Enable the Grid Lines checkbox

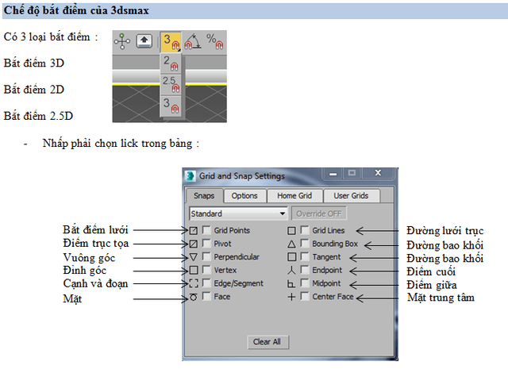(305, 230)
